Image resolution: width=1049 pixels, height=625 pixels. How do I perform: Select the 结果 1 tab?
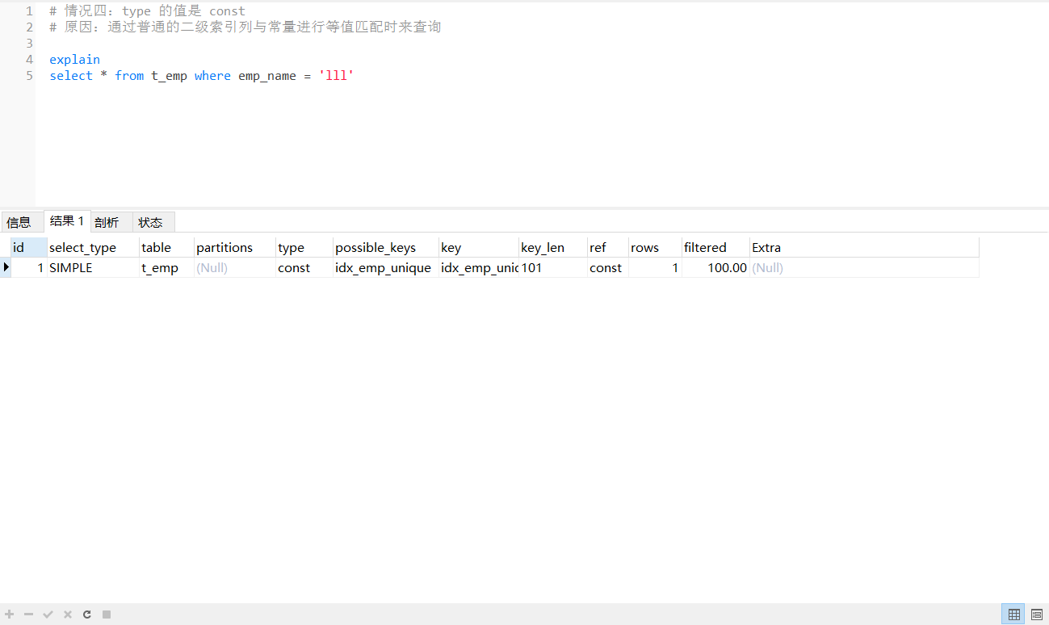tap(66, 220)
